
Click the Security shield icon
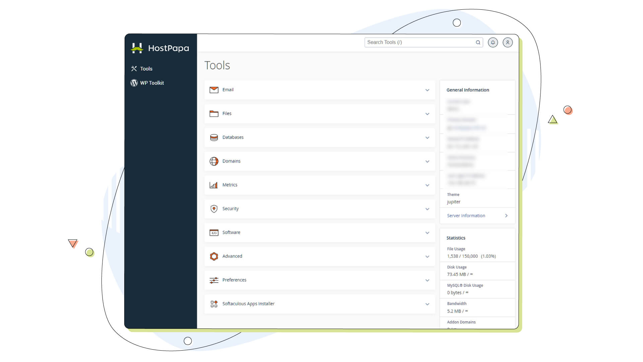point(214,209)
